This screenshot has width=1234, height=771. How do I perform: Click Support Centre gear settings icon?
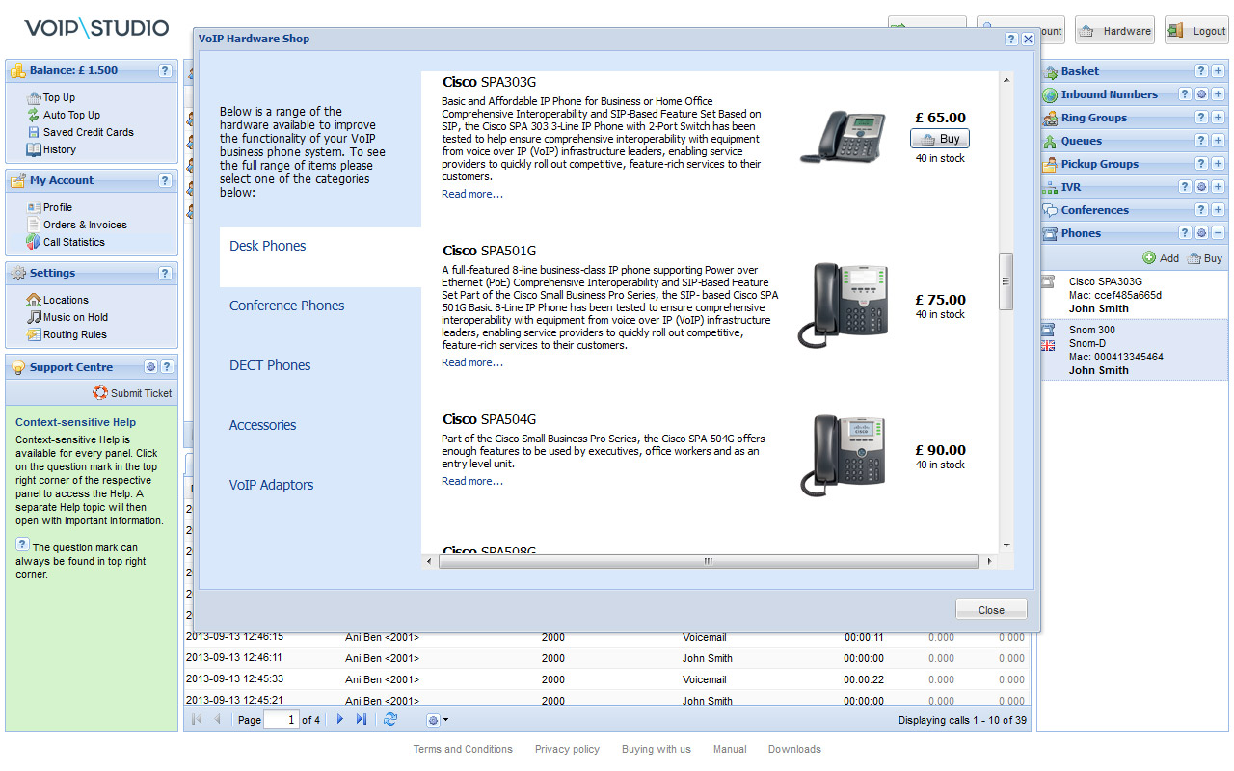point(150,367)
